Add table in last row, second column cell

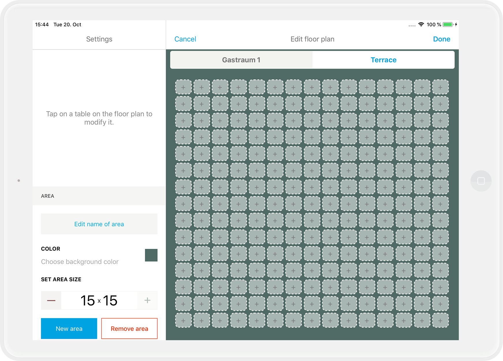click(202, 321)
